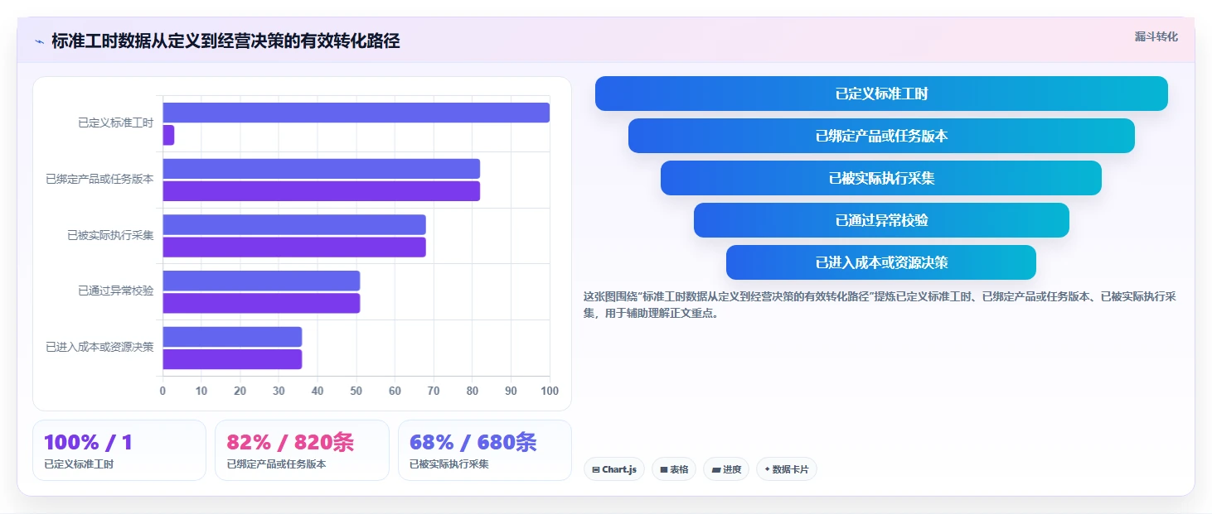Viewport: 1212px width, 514px height.
Task: Click the long top bar for 已定义标准工时
Action: coord(356,113)
